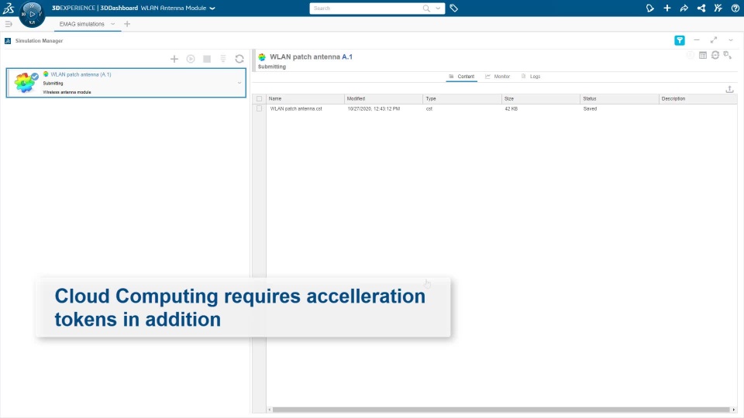This screenshot has width=744, height=418.
Task: Click the WLAN patch antenna gear thumbnail
Action: click(x=25, y=83)
